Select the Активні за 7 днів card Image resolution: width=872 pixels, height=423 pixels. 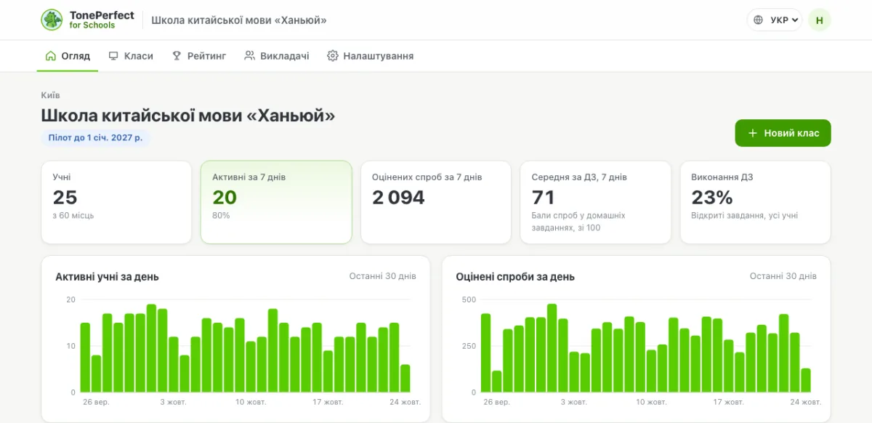point(276,202)
